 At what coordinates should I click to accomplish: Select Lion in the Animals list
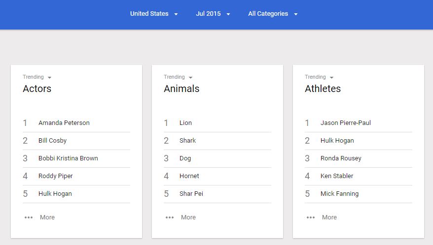[x=186, y=123]
